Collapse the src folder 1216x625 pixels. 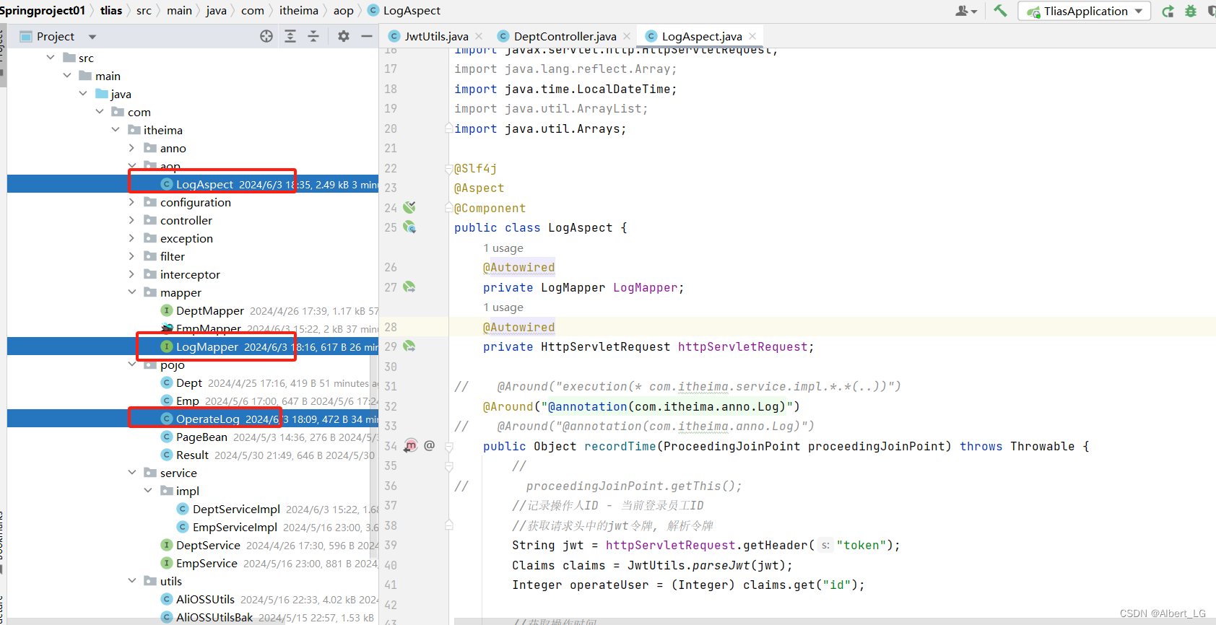point(51,58)
